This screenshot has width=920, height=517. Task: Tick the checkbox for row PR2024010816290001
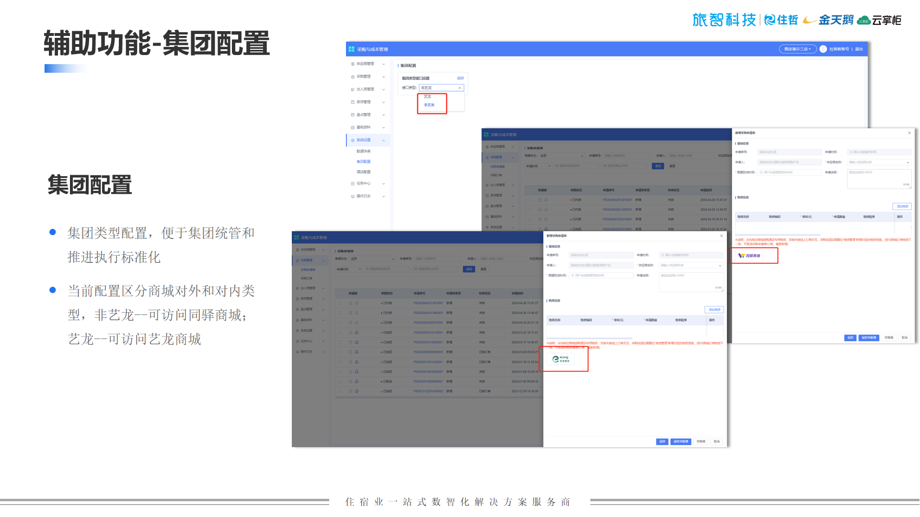pos(340,371)
